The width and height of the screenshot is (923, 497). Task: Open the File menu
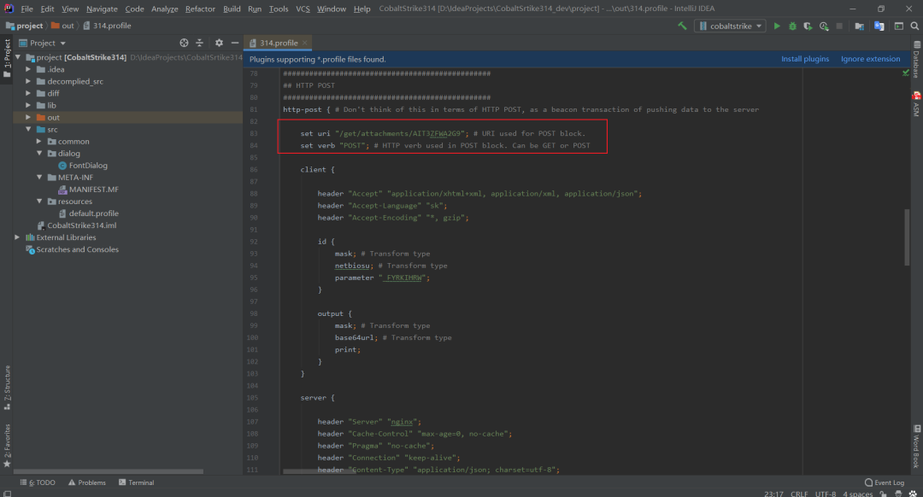27,9
